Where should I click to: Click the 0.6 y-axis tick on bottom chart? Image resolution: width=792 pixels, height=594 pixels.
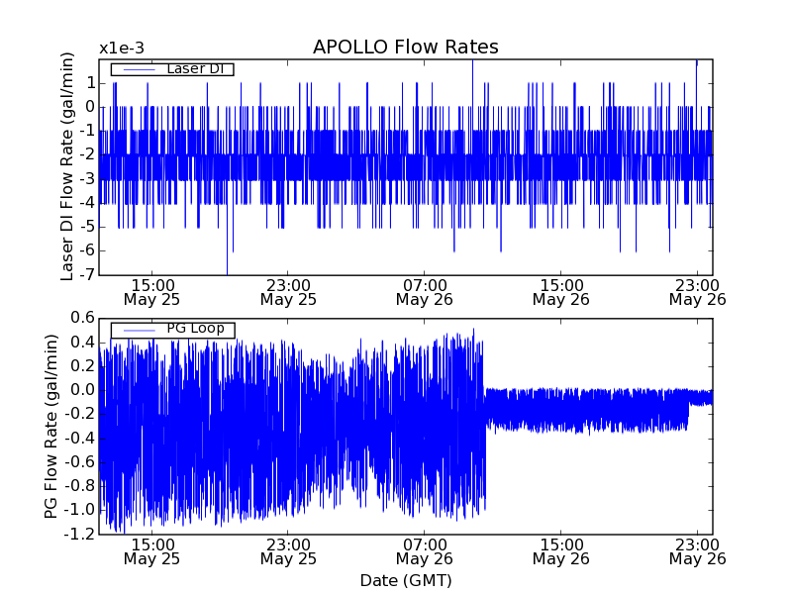(x=81, y=318)
